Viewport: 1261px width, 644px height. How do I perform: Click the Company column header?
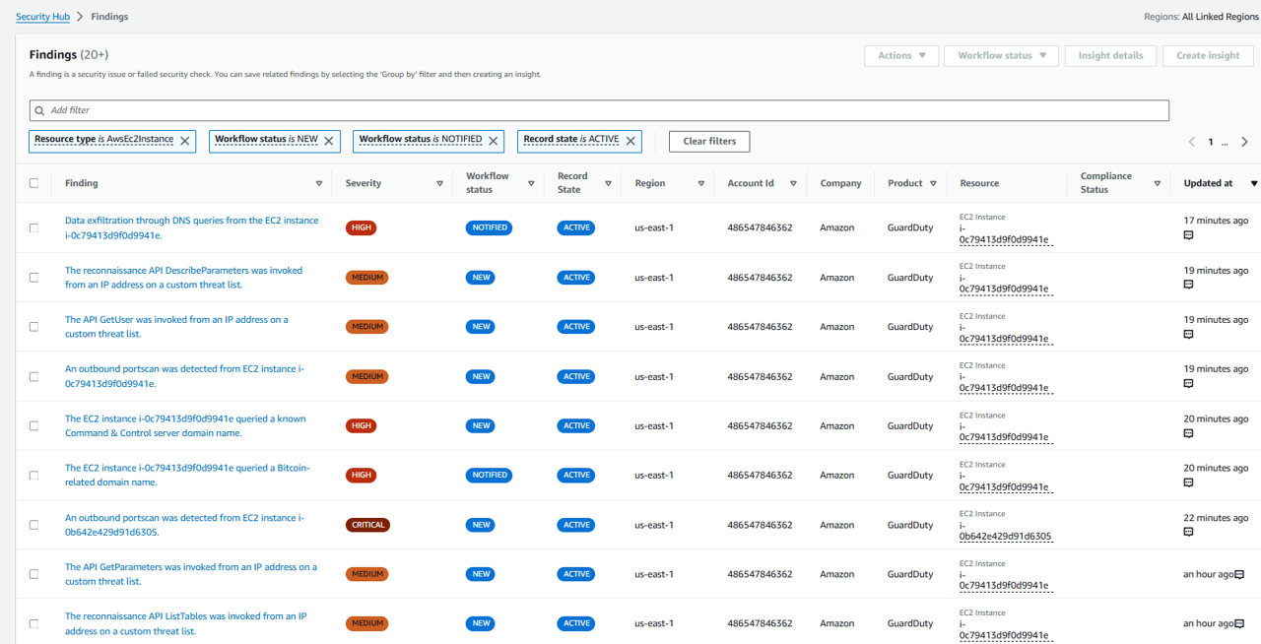[x=840, y=183]
